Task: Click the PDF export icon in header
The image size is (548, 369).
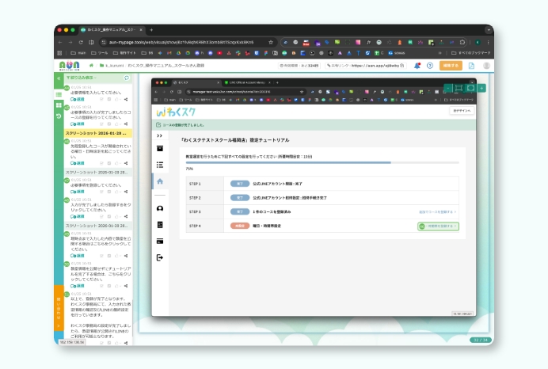Action: click(x=470, y=66)
